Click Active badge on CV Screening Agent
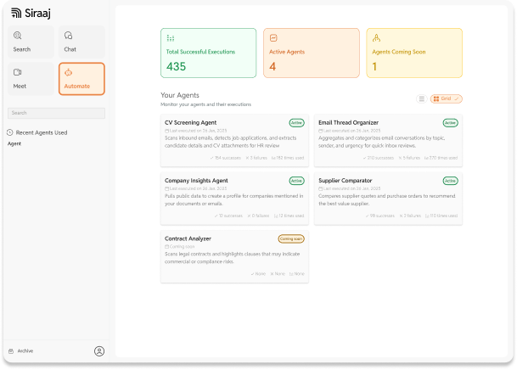Image resolution: width=517 pixels, height=370 pixels. click(297, 123)
